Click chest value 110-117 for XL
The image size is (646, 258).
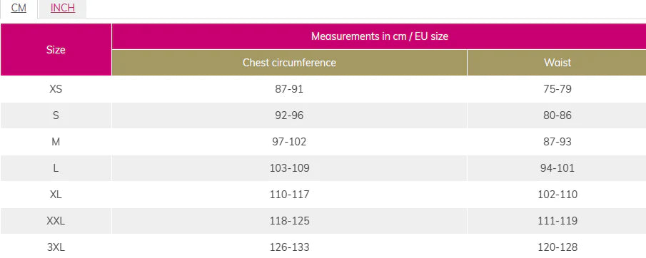289,195
